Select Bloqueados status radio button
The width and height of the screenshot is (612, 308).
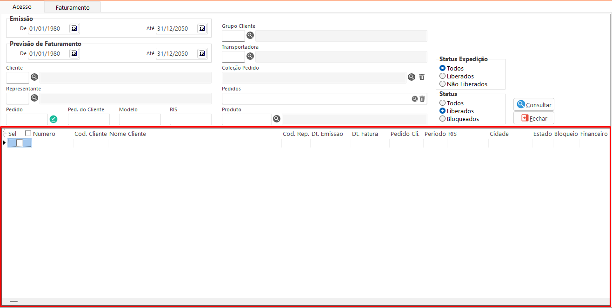443,119
